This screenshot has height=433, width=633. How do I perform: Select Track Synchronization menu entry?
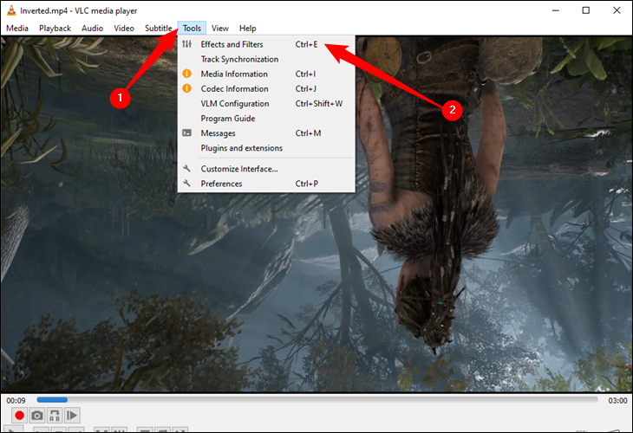tap(239, 60)
